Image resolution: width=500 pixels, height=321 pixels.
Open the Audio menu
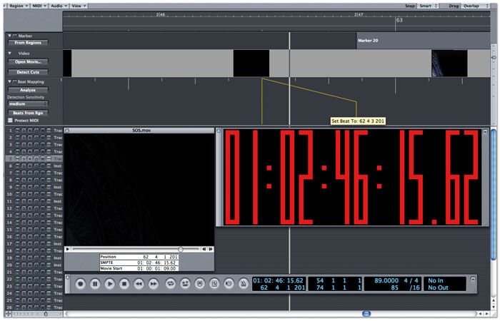click(x=59, y=5)
